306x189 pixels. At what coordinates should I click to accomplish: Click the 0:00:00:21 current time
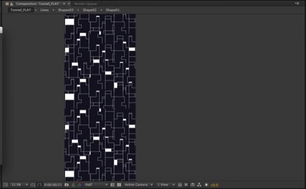(53, 185)
